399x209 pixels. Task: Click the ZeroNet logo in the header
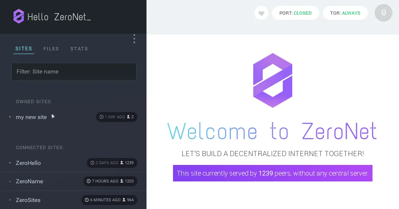18,16
